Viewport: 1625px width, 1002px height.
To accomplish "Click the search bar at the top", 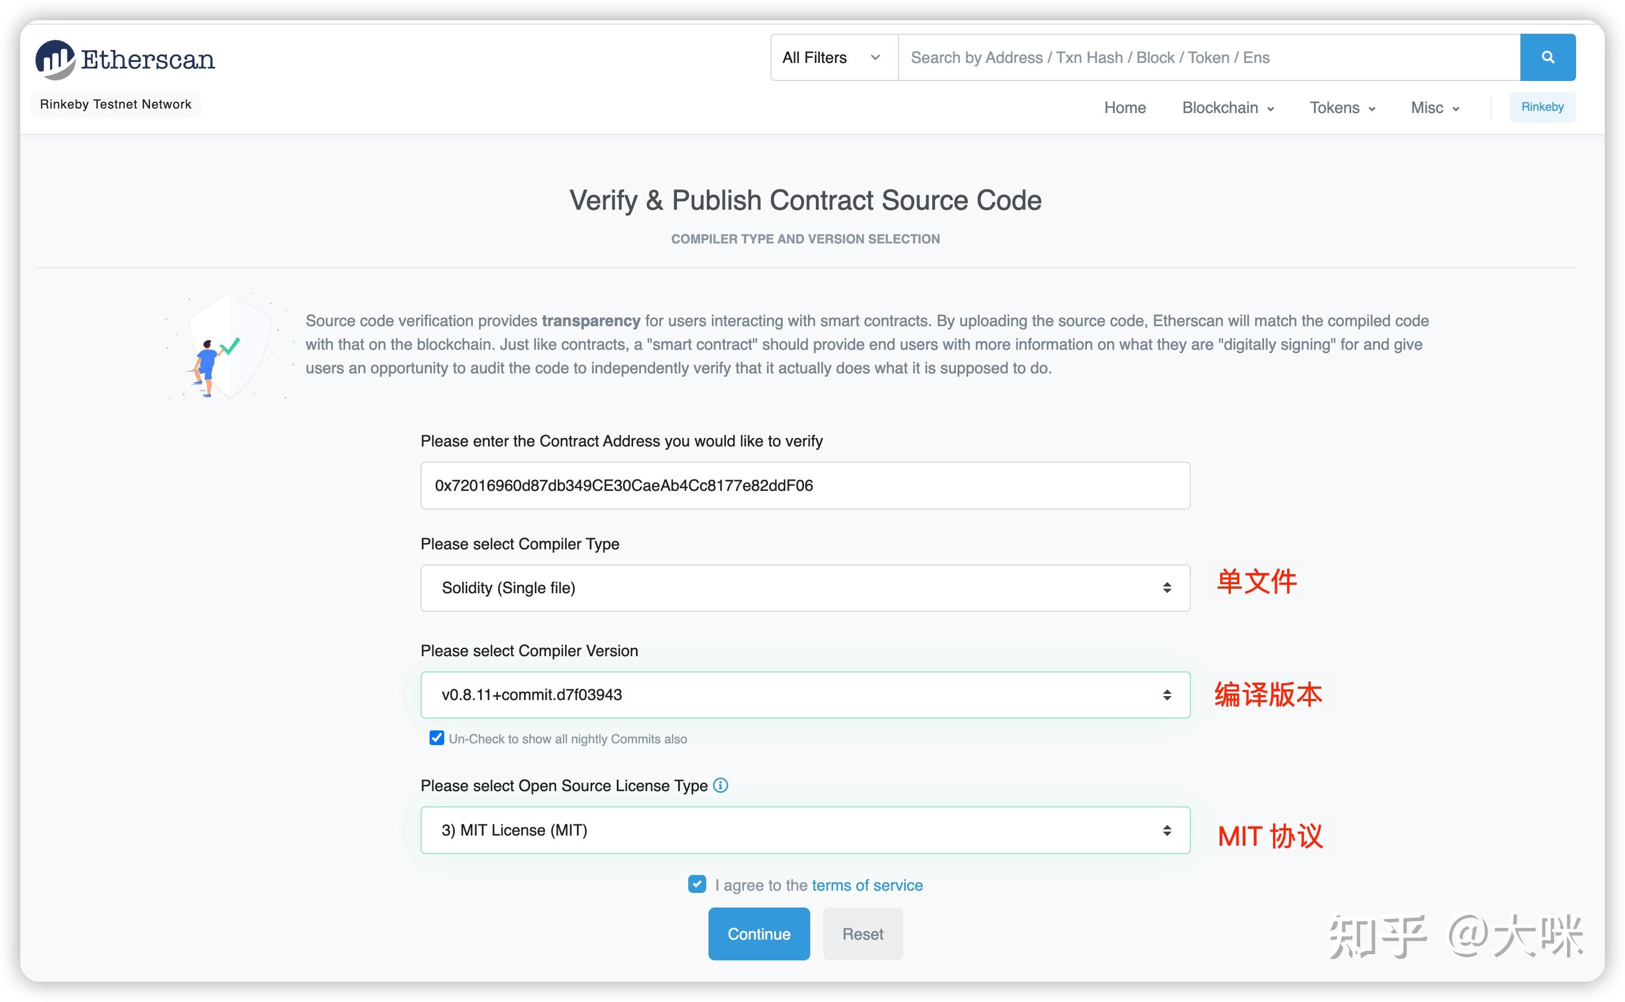I will point(1206,57).
